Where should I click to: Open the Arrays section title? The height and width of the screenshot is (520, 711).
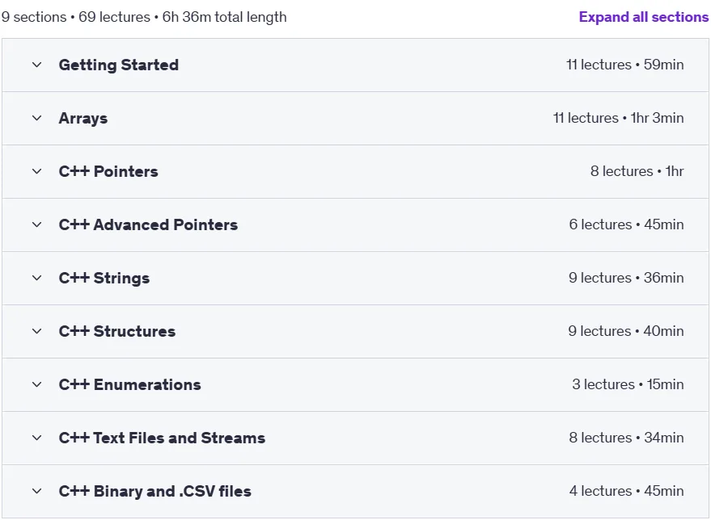click(83, 119)
